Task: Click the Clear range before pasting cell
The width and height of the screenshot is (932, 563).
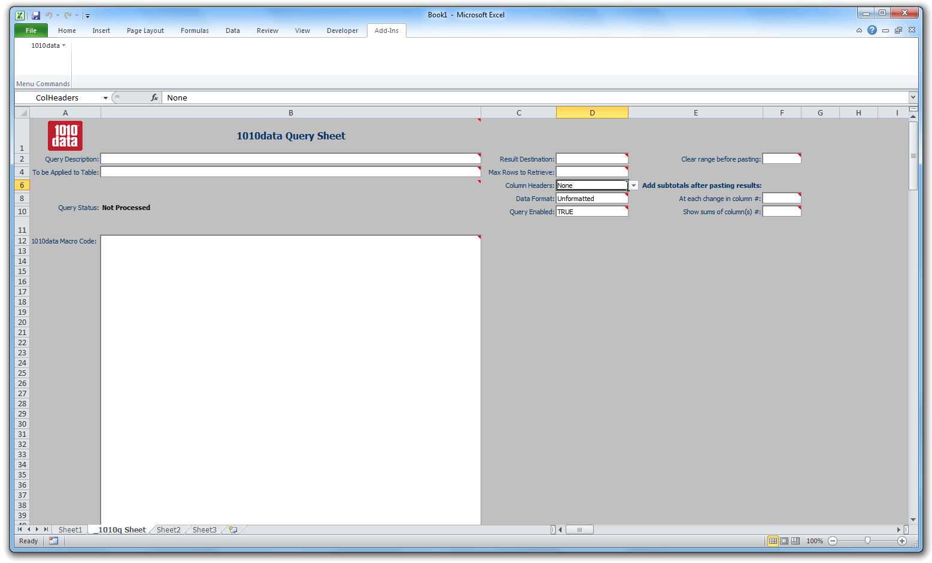Action: 782,159
